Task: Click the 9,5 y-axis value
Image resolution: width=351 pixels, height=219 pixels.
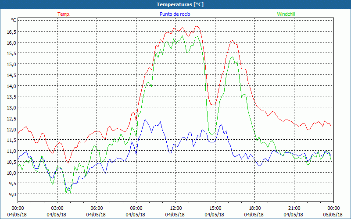Action: [x=13, y=184]
